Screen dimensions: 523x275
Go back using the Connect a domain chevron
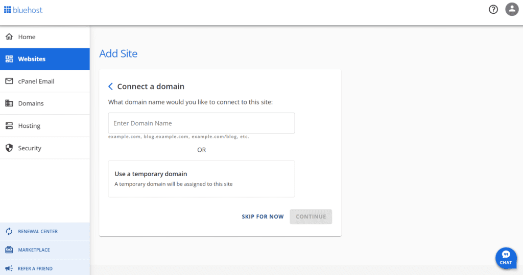coord(110,87)
